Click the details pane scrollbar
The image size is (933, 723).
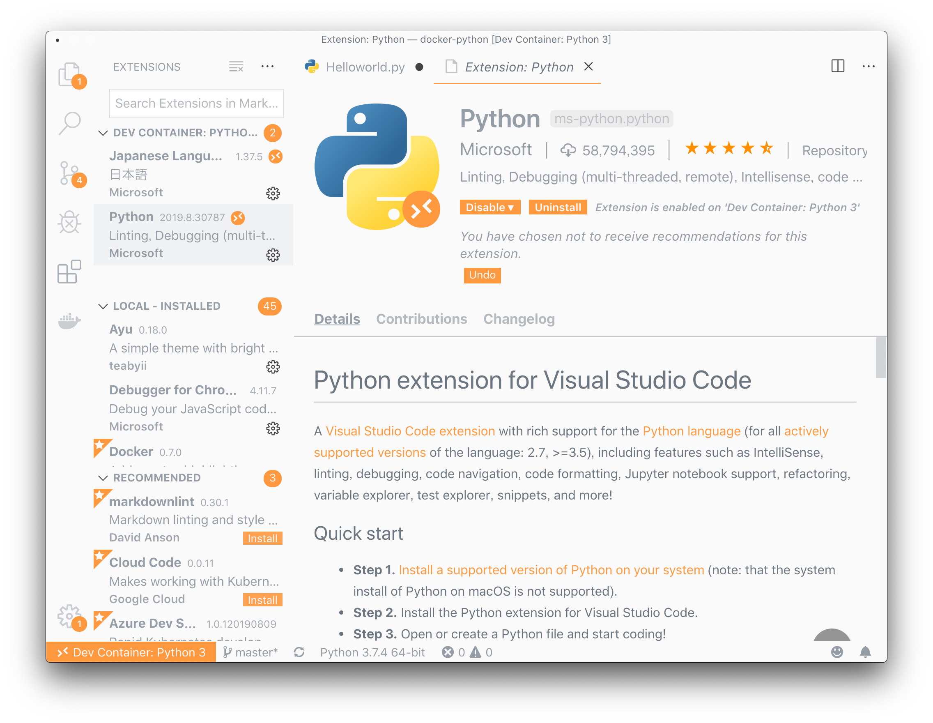pyautogui.click(x=881, y=357)
